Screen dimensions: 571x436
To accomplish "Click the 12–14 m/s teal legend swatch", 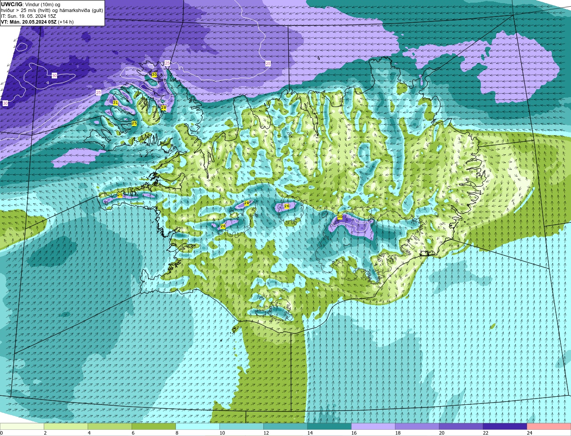I will coord(285,426).
